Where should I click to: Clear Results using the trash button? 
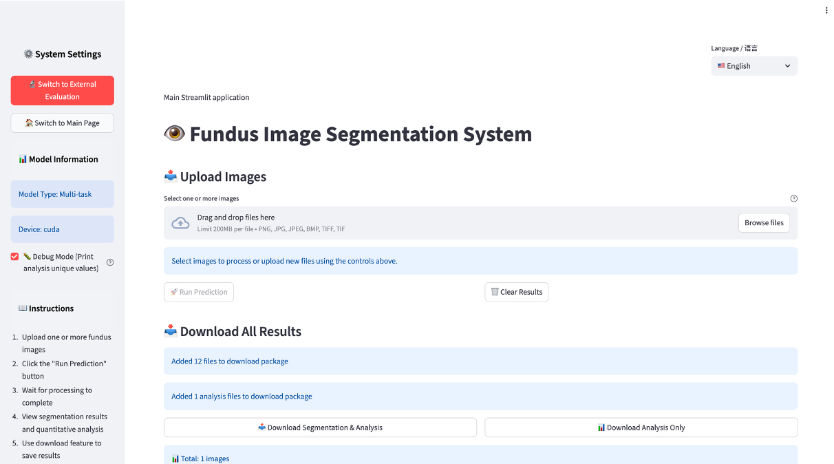coord(516,292)
